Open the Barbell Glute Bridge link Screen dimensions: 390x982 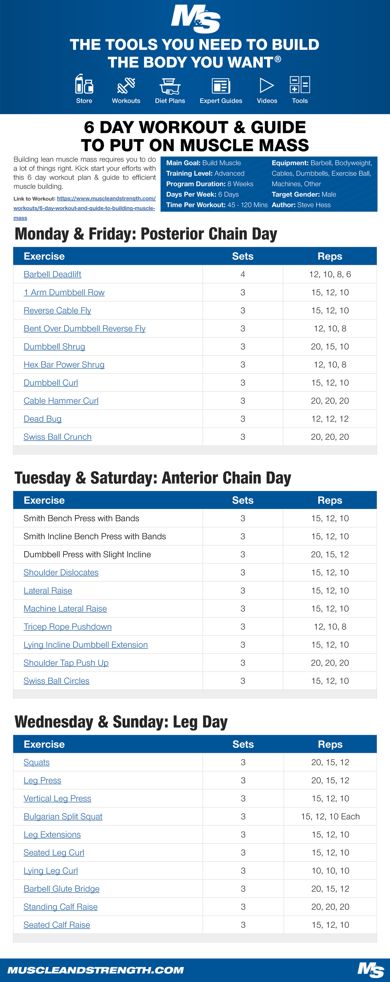point(61,889)
